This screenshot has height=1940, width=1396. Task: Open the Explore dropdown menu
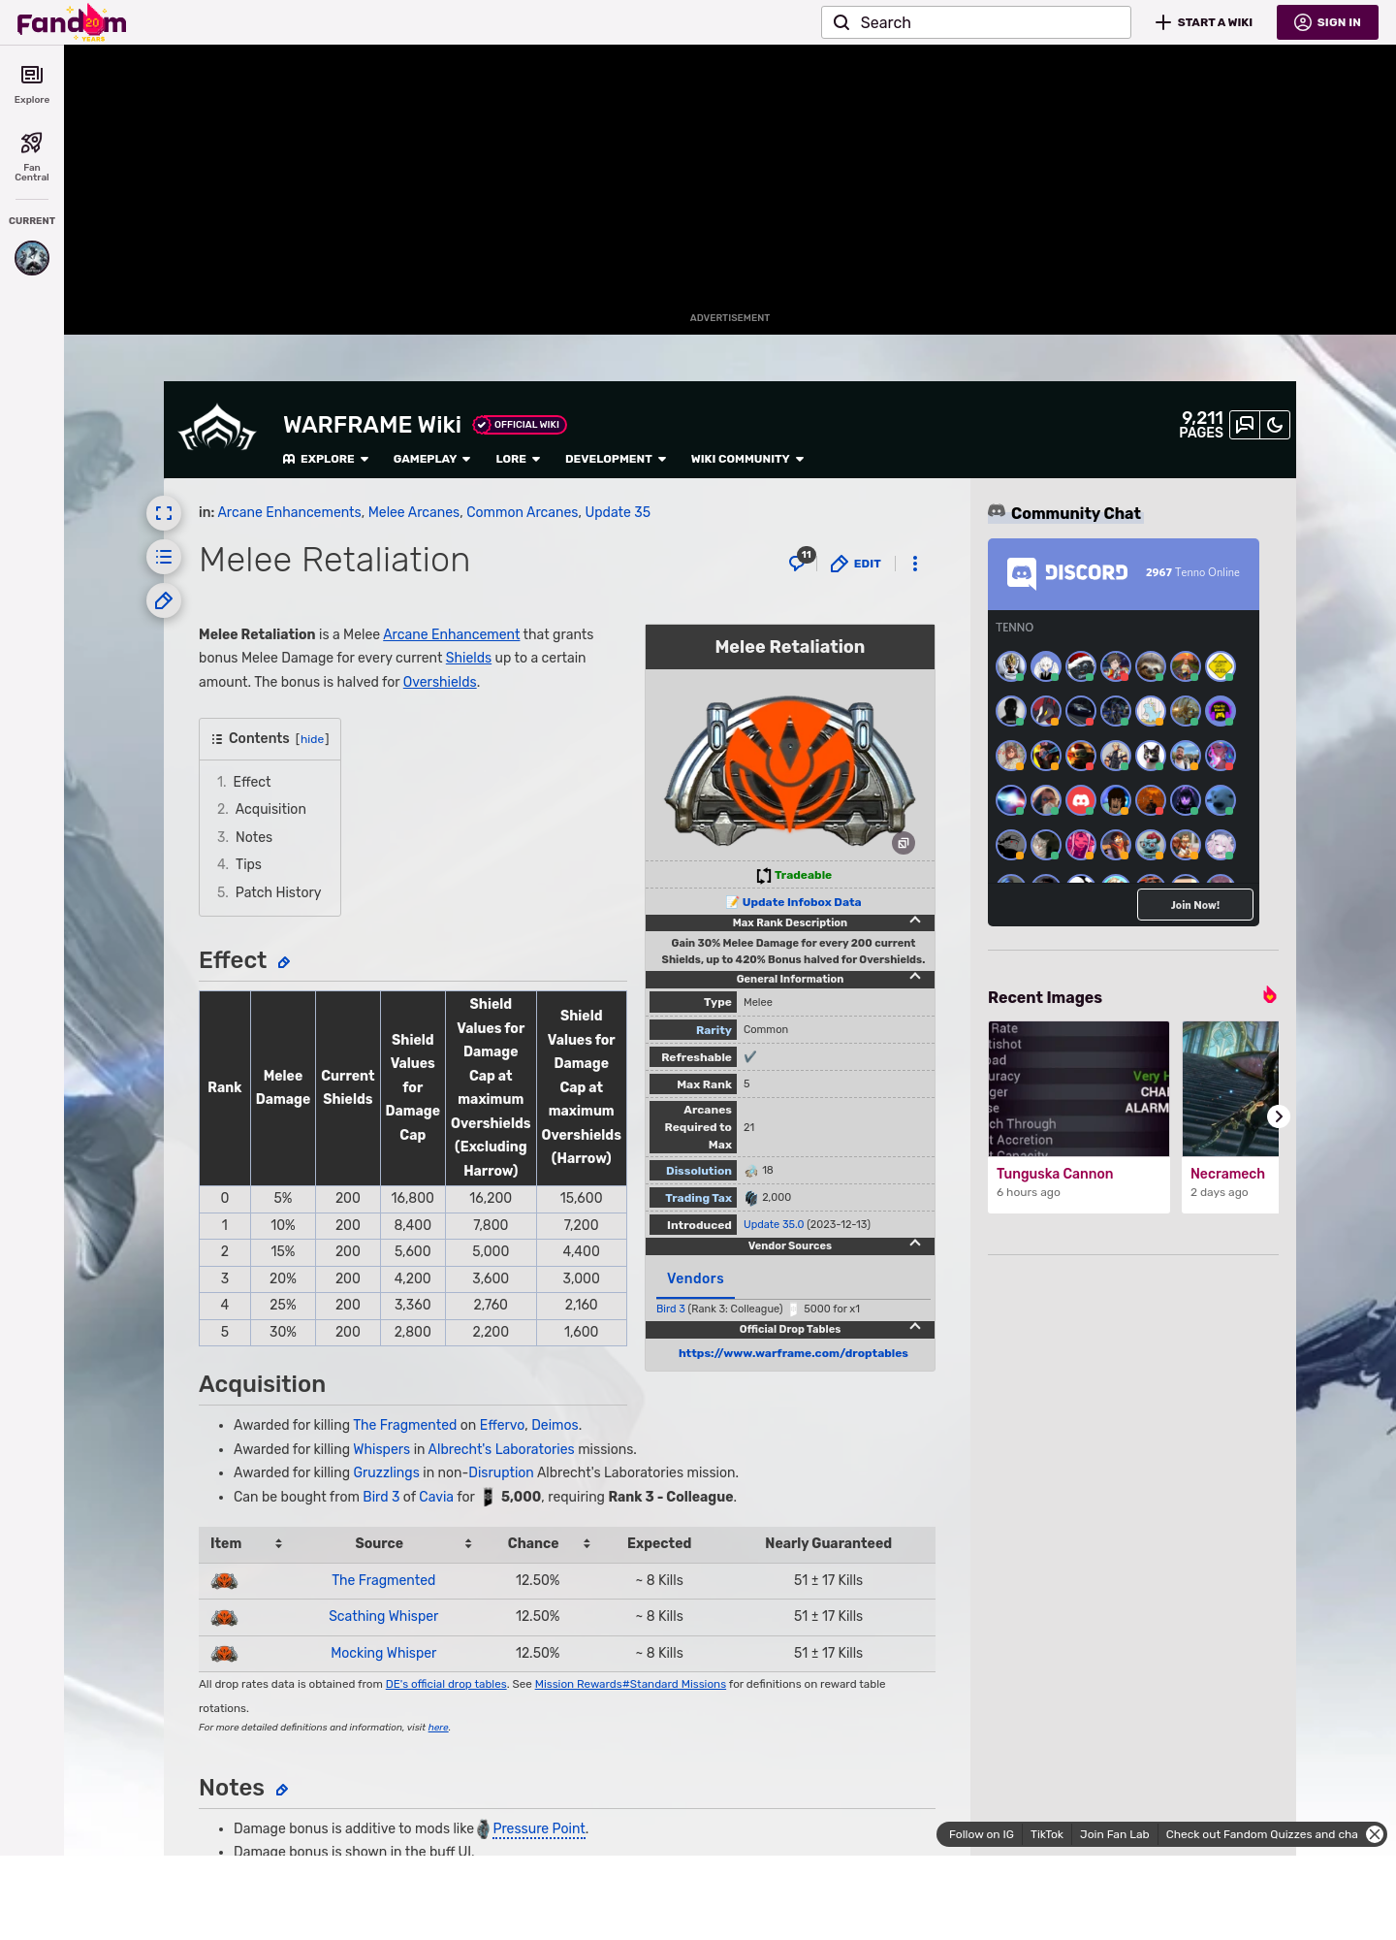(x=326, y=459)
